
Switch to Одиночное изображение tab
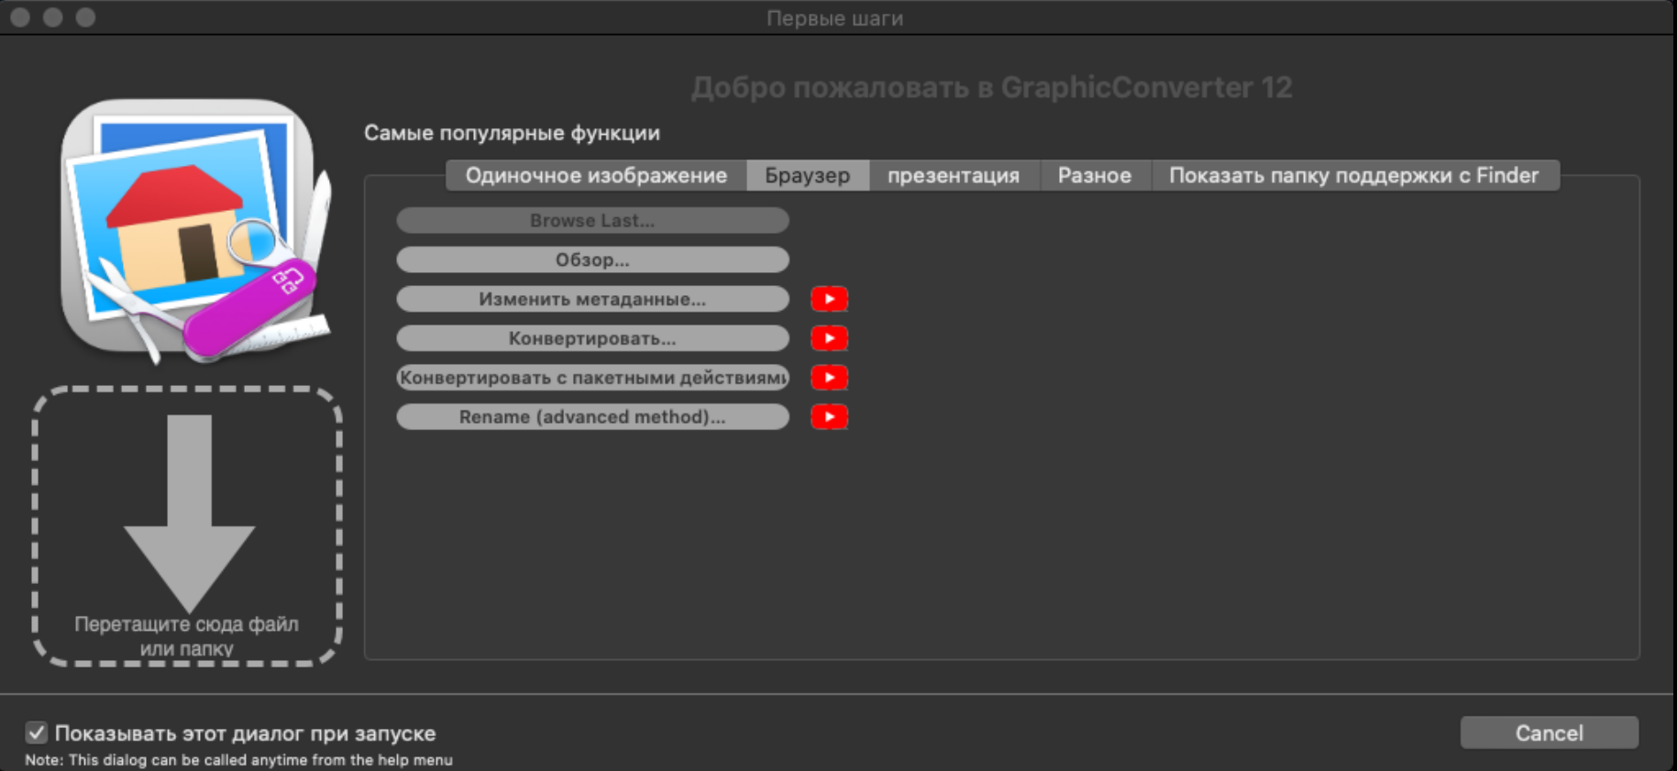(x=596, y=175)
